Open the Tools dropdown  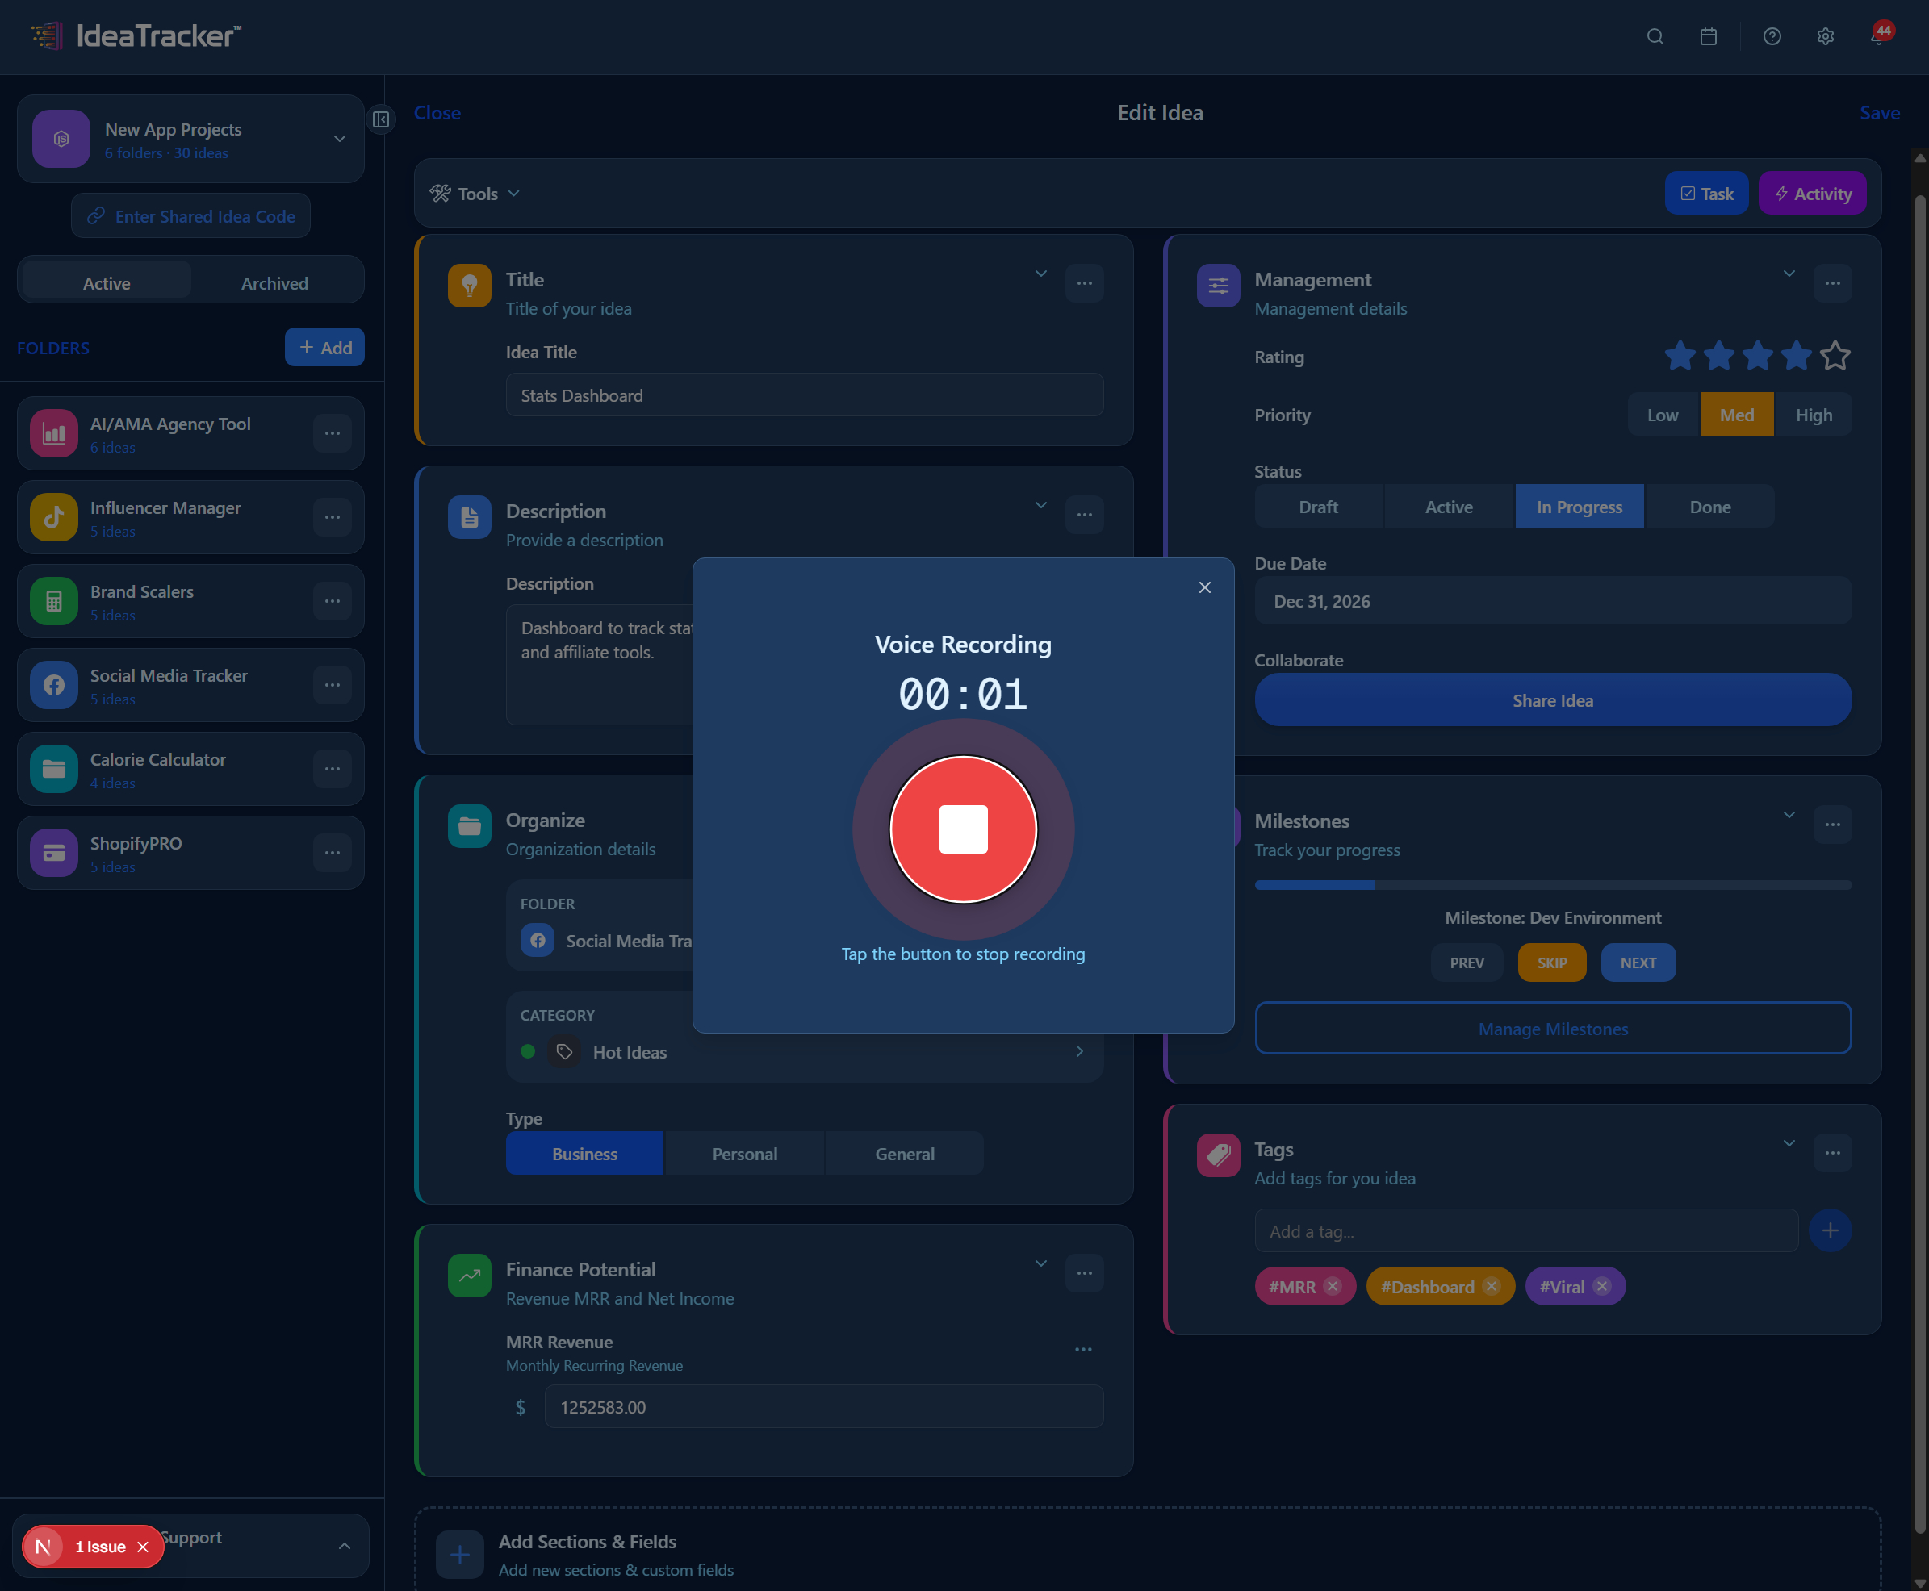(x=474, y=194)
